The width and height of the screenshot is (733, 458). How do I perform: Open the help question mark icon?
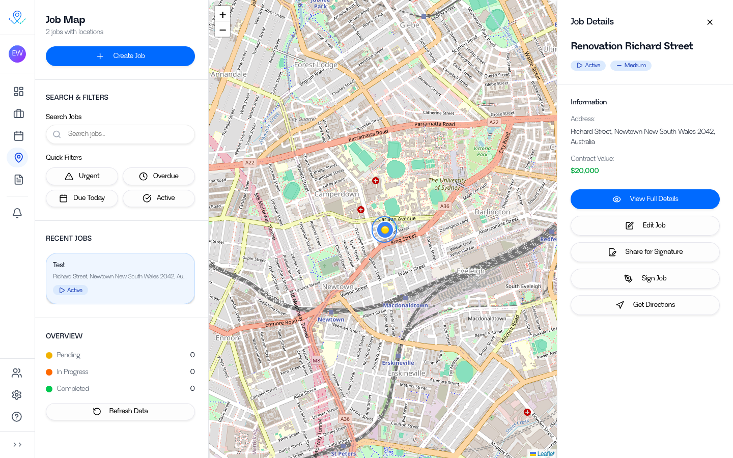point(17,417)
